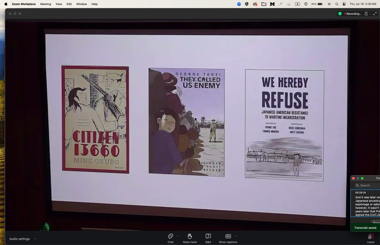Click the Transcript window Search field
The image size is (380, 245).
pyautogui.click(x=367, y=185)
